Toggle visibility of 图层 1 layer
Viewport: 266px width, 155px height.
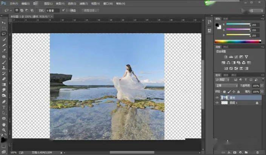click(217, 102)
